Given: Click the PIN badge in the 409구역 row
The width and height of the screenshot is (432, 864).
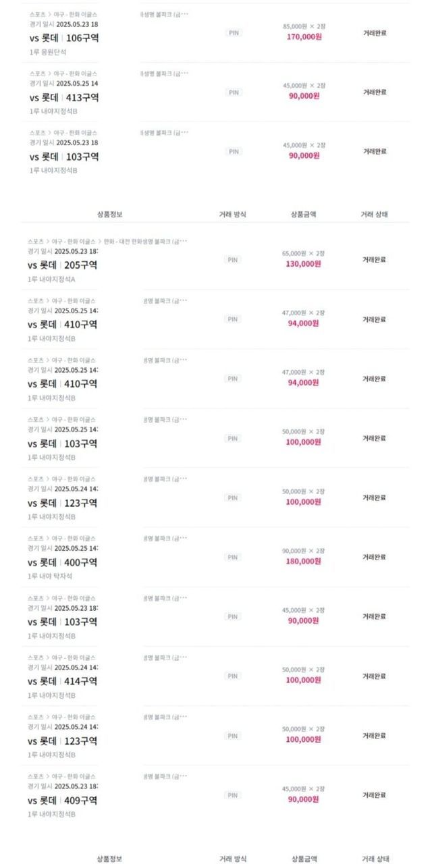Looking at the screenshot, I should (x=233, y=796).
